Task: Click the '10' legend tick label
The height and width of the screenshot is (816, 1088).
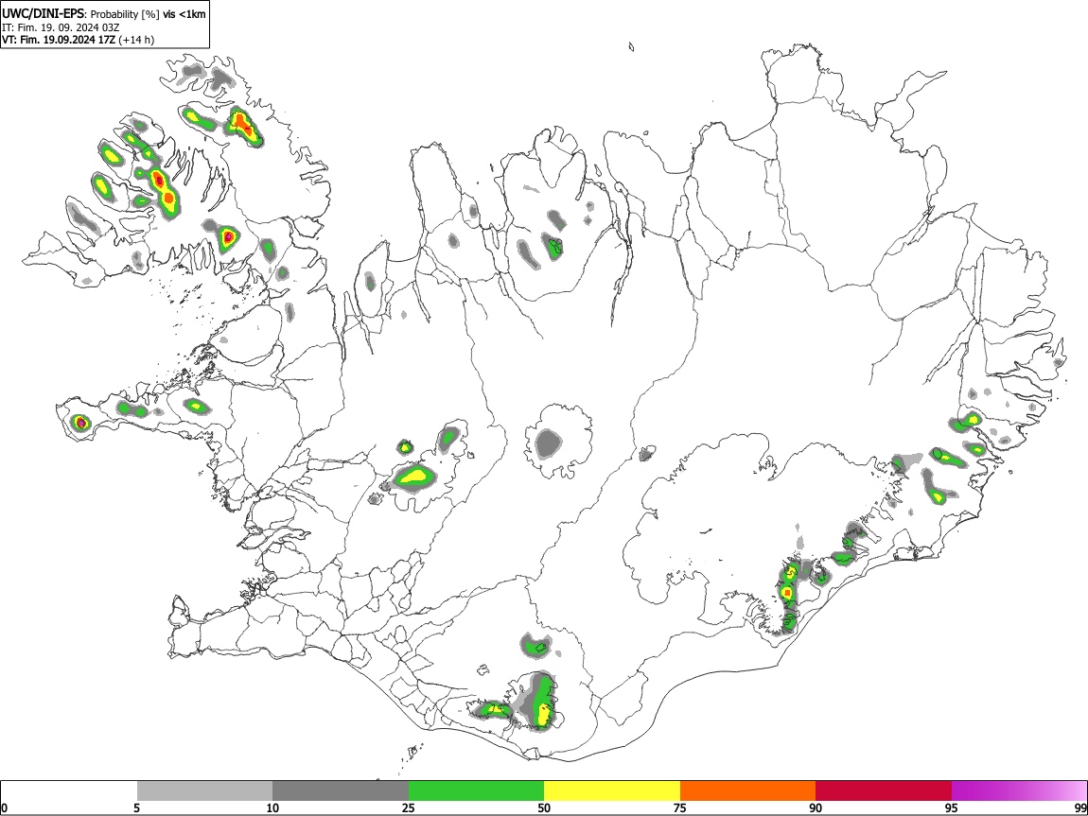Action: point(272,807)
